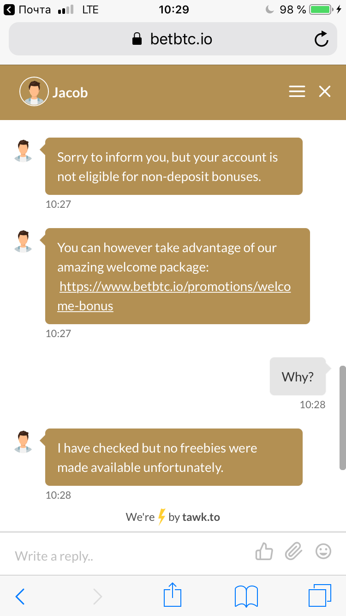This screenshot has height=616, width=346.
Task: Tap the betbtc.io address bar
Action: 172,39
